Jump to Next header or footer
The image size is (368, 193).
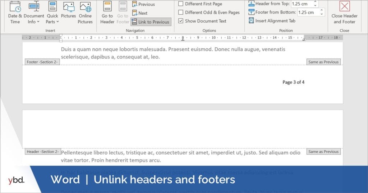(x=140, y=13)
